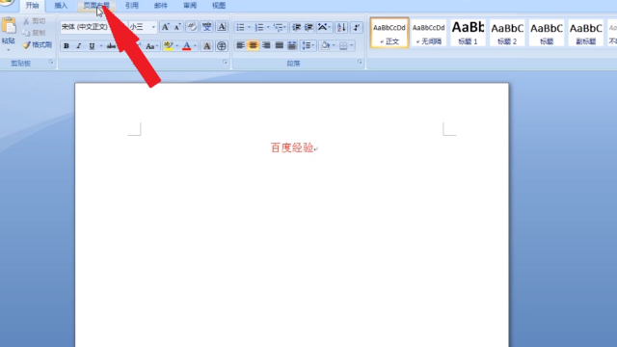Viewport: 617px width, 347px height.
Task: Align text left
Action: point(240,45)
